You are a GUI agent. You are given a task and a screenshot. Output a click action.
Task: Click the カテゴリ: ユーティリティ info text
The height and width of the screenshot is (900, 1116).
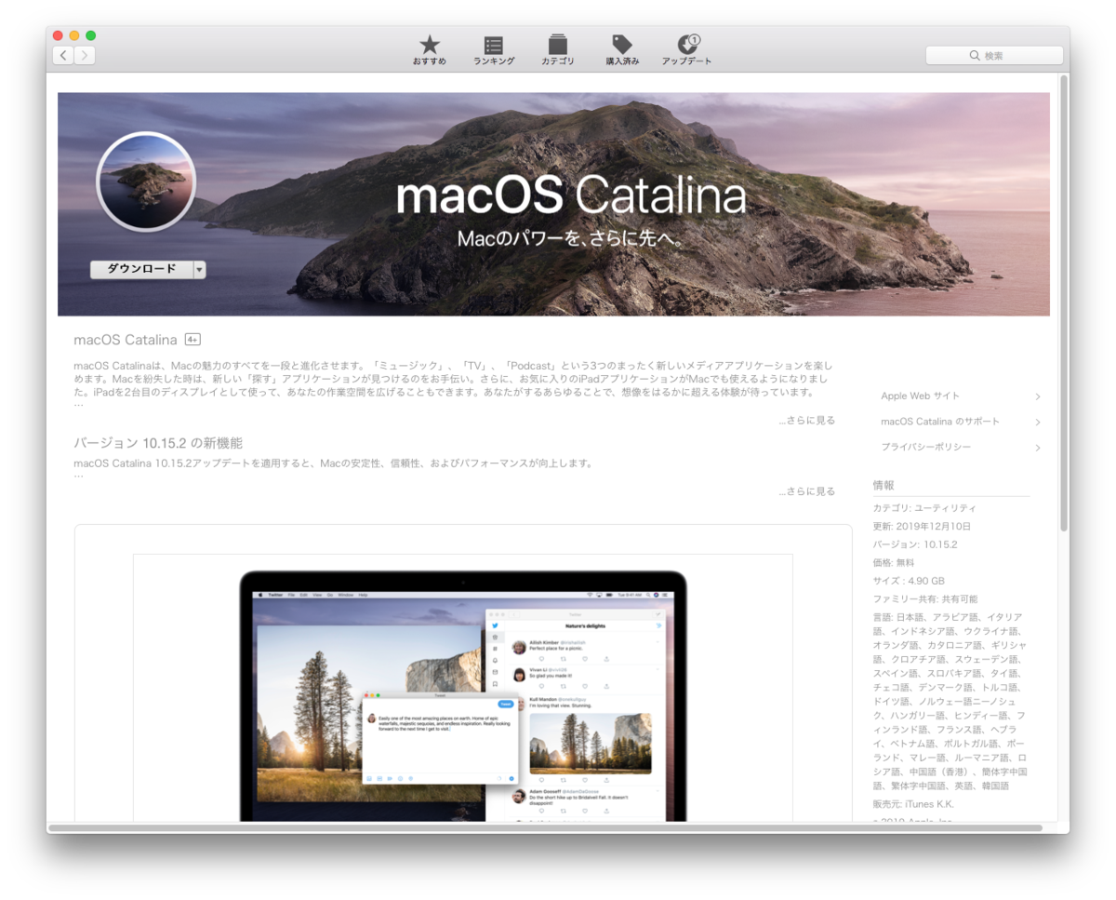click(x=924, y=508)
